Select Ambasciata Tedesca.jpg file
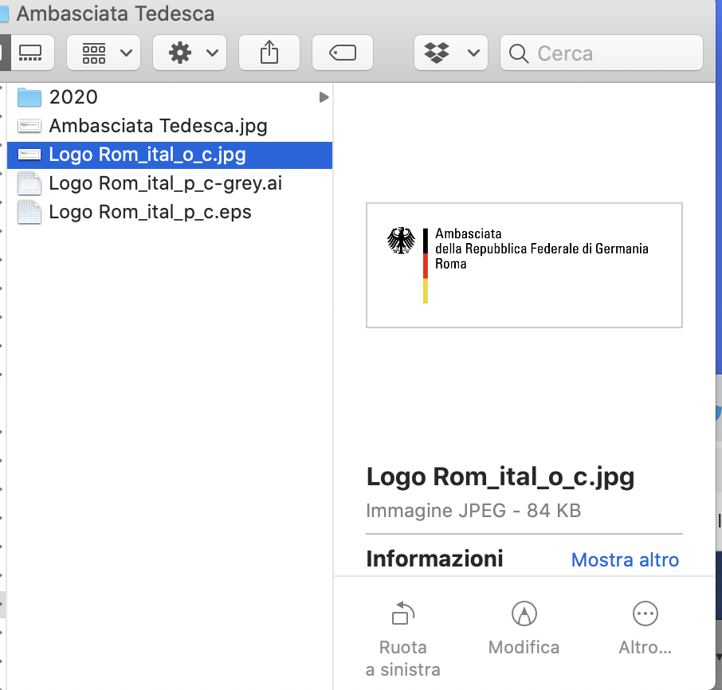Viewport: 722px width, 690px height. [170, 126]
